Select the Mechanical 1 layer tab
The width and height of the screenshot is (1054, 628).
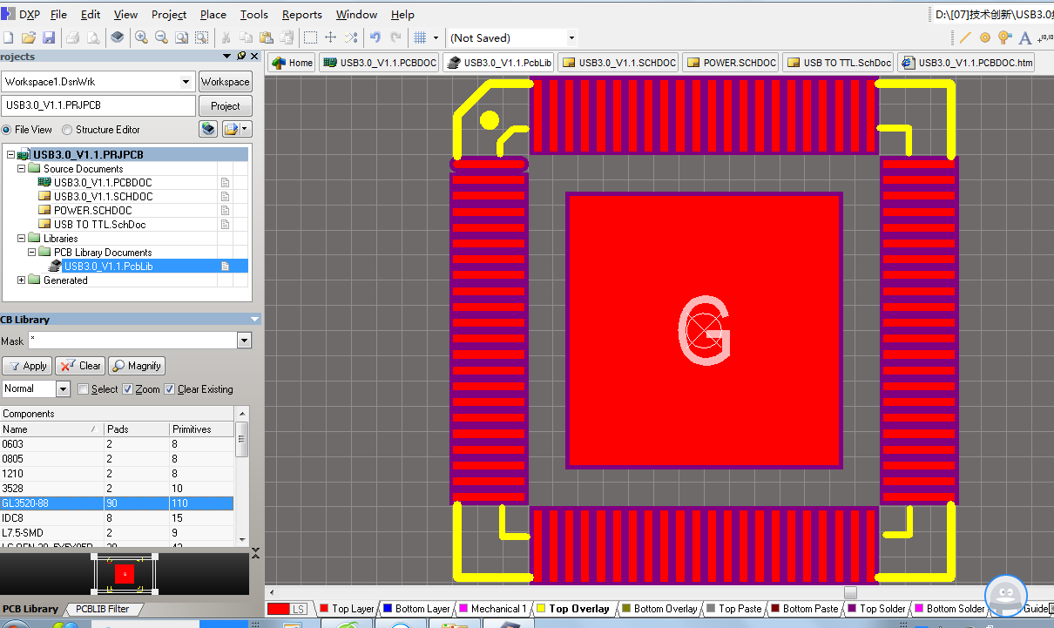492,609
